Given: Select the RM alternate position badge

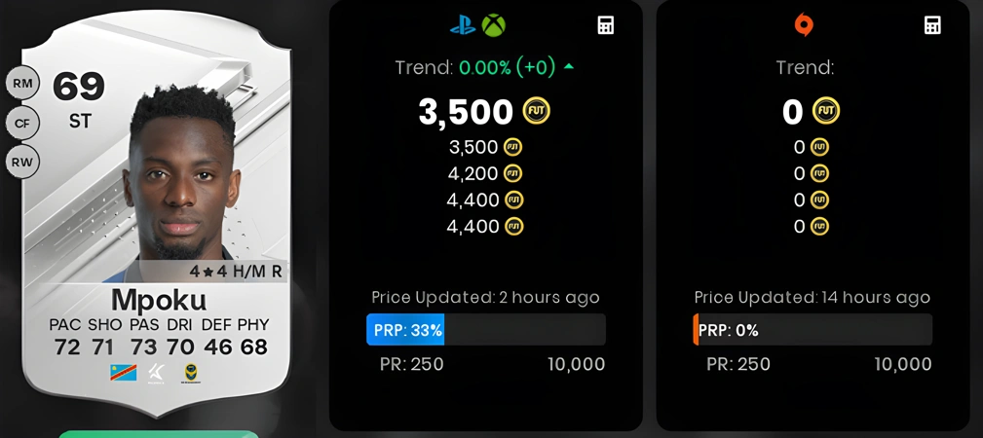Looking at the screenshot, I should point(22,84).
